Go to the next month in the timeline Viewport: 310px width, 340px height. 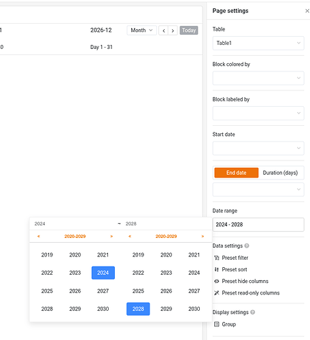coord(173,31)
